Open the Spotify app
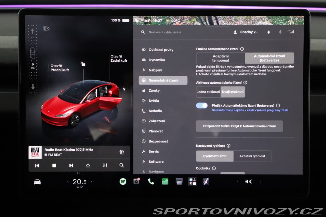The image size is (326, 217). click(123, 181)
